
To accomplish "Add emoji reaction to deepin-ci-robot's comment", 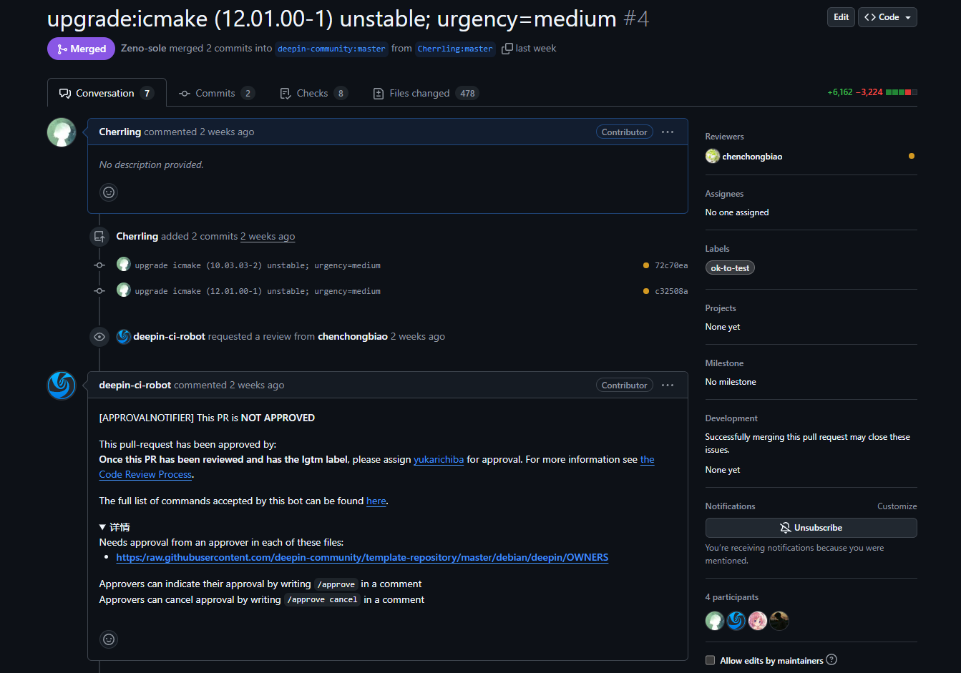I will click(109, 639).
